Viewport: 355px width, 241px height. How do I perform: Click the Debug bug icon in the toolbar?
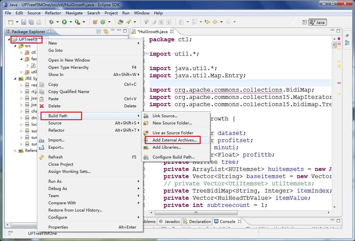pos(51,22)
